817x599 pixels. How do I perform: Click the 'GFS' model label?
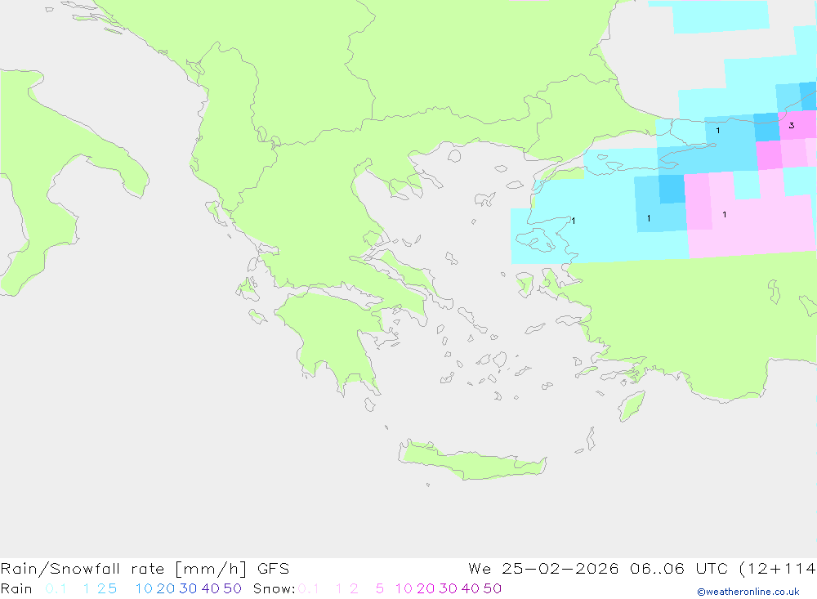point(273,569)
